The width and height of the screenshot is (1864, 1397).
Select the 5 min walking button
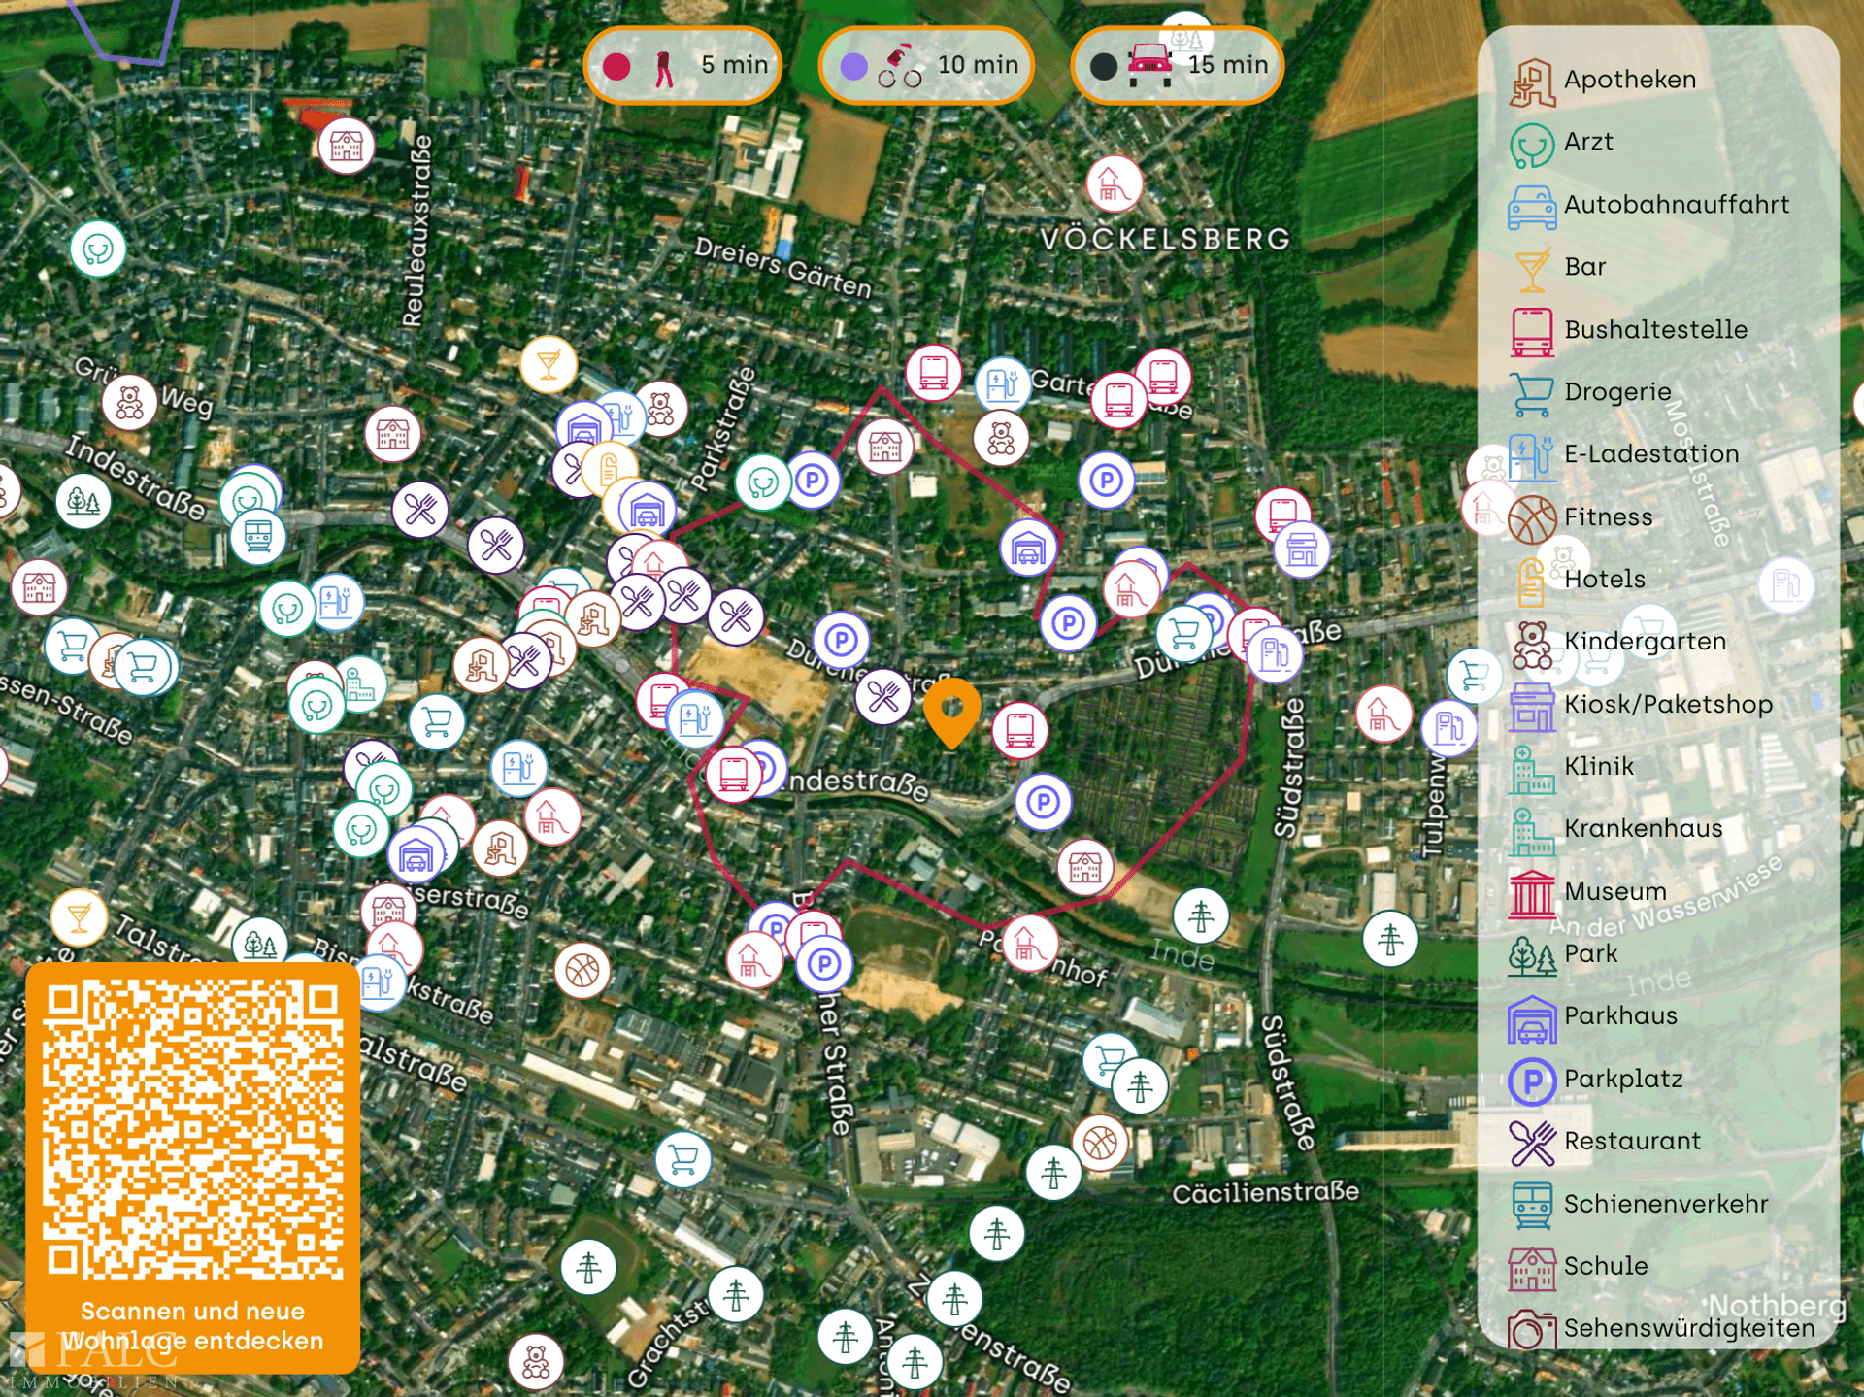tap(683, 65)
